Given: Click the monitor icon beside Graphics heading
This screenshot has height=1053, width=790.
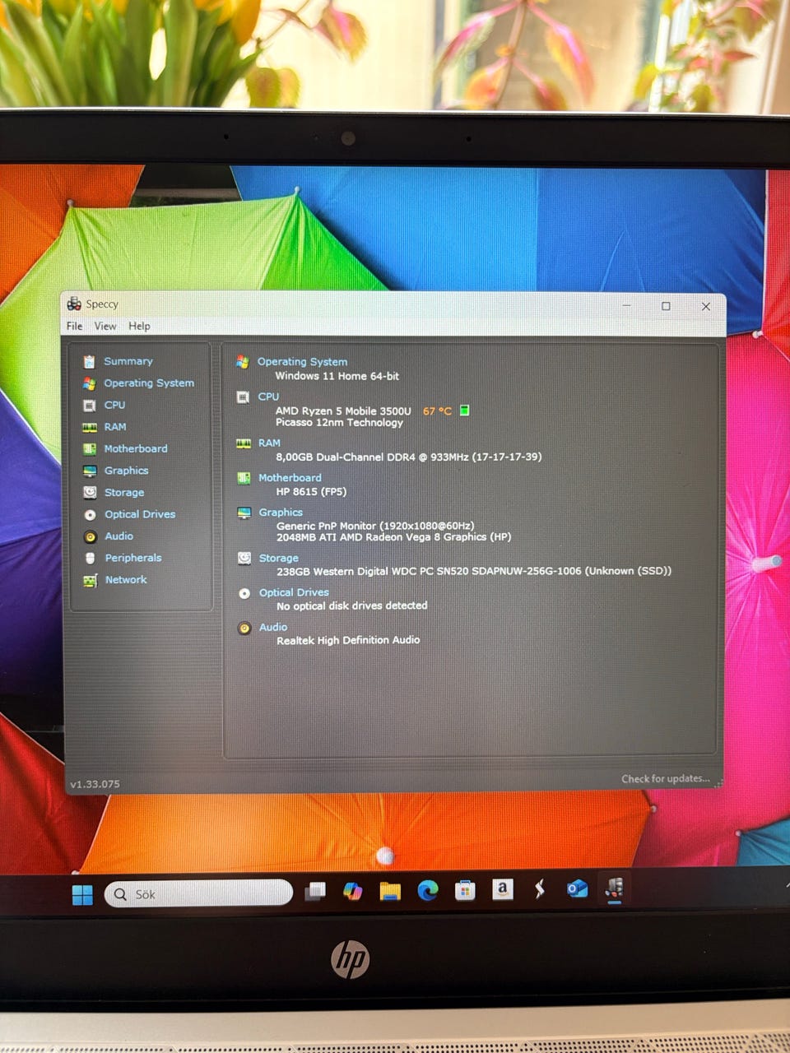Looking at the screenshot, I should 244,513.
